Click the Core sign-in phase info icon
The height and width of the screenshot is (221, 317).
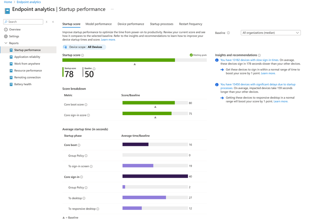[82, 177]
